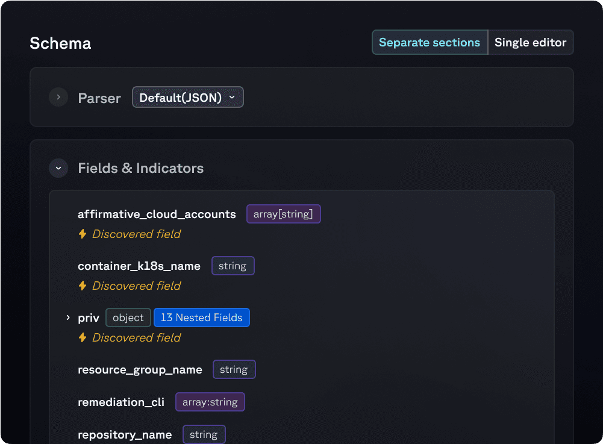Open the Default(JSON) parser dropdown

click(188, 98)
